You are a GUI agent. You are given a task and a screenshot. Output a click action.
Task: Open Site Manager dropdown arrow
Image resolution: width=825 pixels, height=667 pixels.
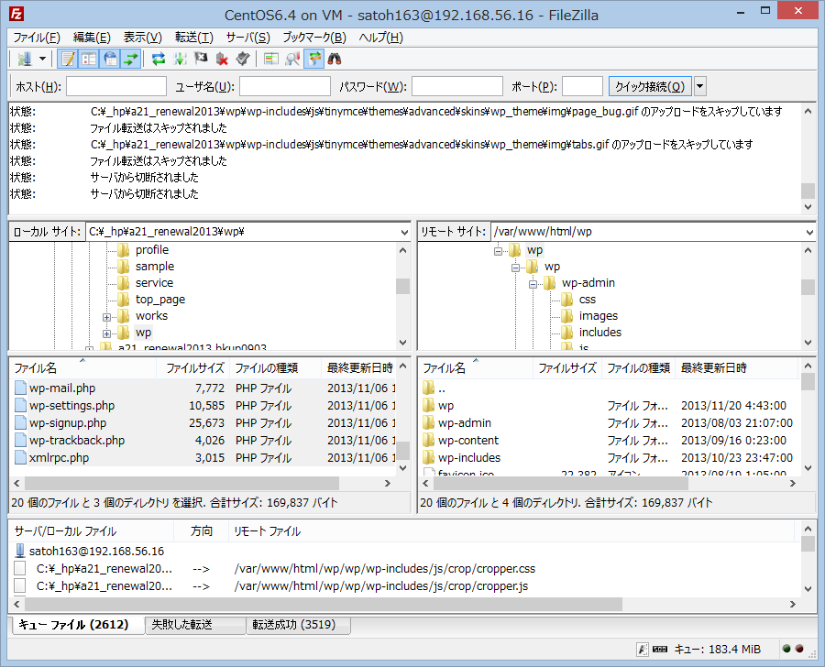[x=42, y=59]
